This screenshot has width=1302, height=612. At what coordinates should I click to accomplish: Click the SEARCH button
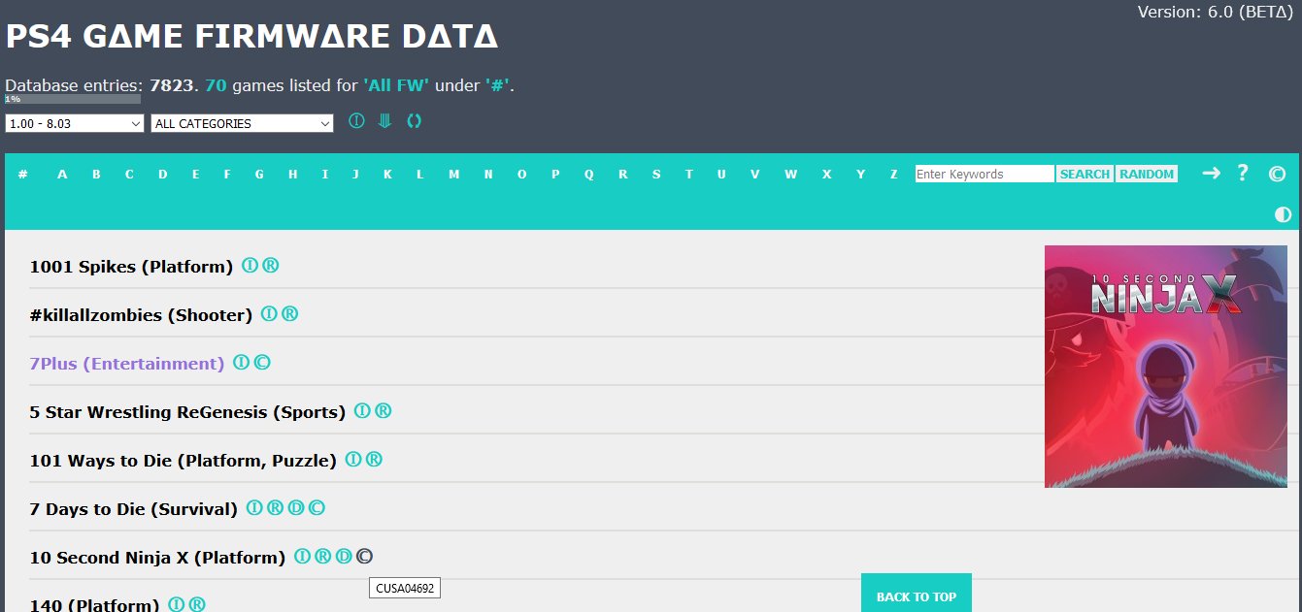coord(1085,174)
